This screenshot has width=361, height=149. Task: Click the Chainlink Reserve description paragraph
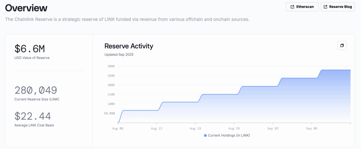tap(127, 19)
